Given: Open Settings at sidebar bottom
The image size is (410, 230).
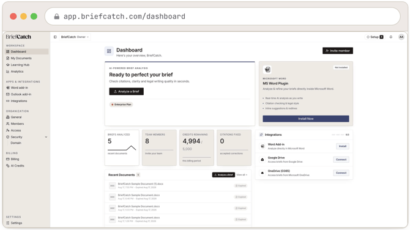Looking at the screenshot, I should click(26, 223).
